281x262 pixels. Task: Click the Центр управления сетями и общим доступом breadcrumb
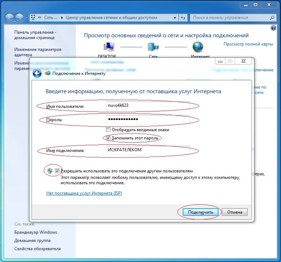point(112,18)
